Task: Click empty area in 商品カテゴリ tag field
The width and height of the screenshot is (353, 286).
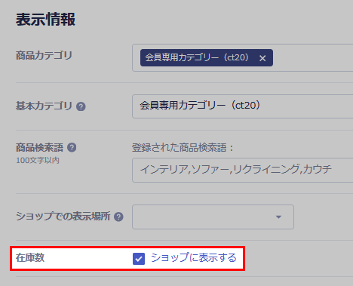Action: pos(312,58)
